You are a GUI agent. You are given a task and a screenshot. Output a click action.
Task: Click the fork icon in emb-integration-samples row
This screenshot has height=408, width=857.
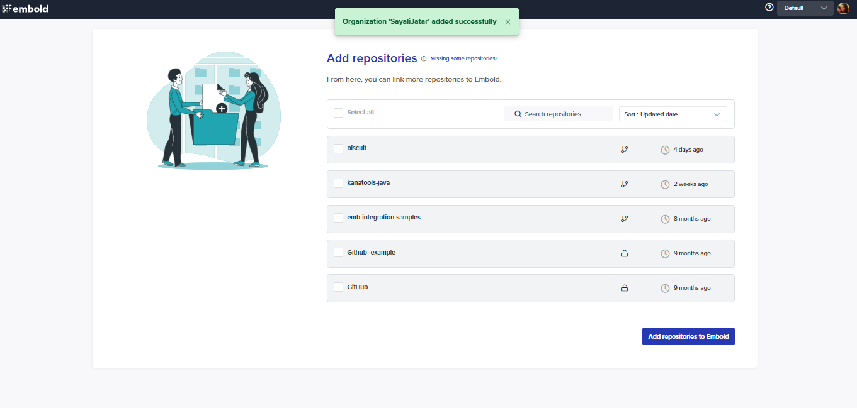(625, 219)
